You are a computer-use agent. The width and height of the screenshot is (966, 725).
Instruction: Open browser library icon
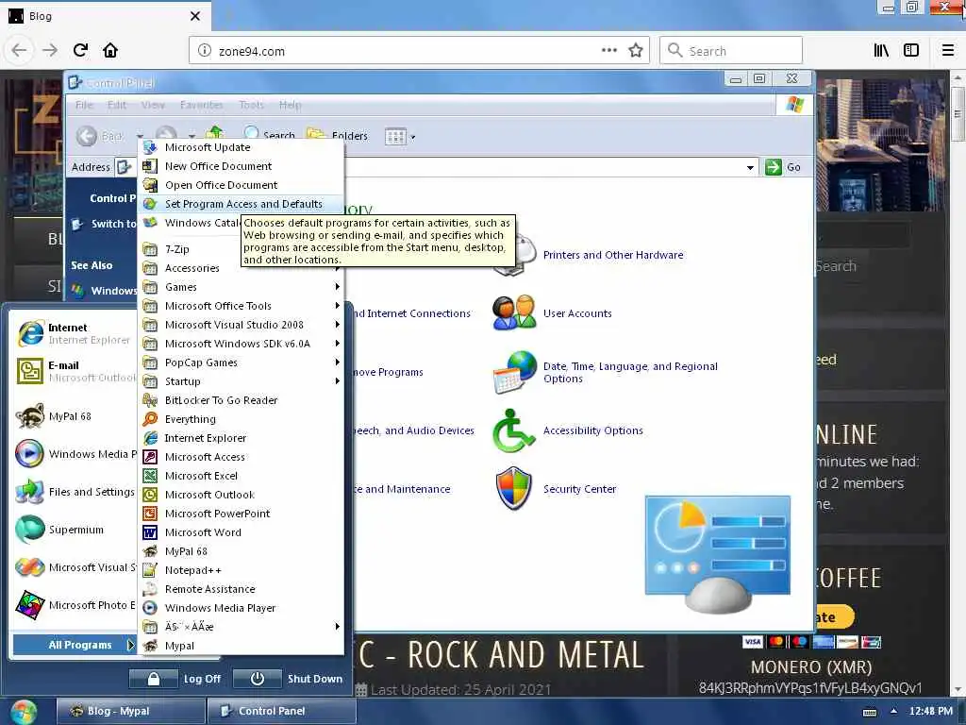(x=881, y=51)
